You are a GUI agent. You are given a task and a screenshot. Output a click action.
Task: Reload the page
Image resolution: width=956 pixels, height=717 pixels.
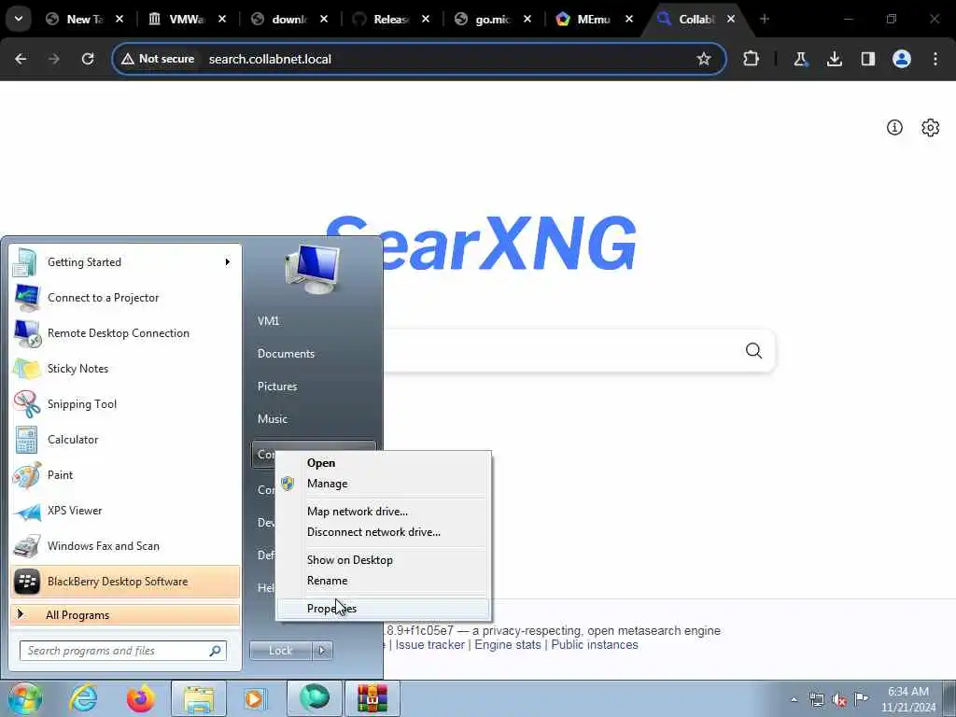88,59
